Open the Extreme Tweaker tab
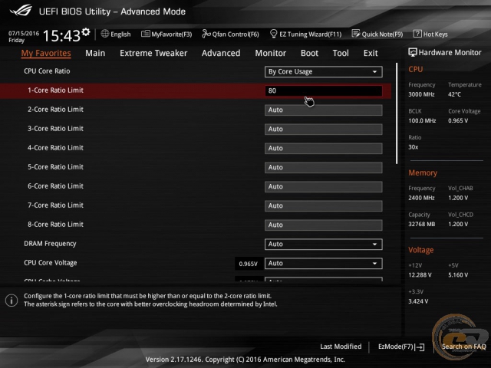491x368 pixels. [x=153, y=53]
